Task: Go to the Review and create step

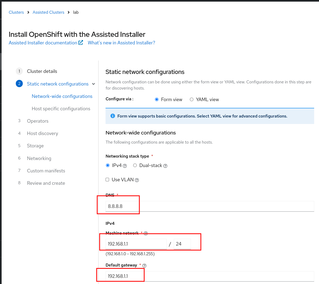Action: [x=46, y=183]
